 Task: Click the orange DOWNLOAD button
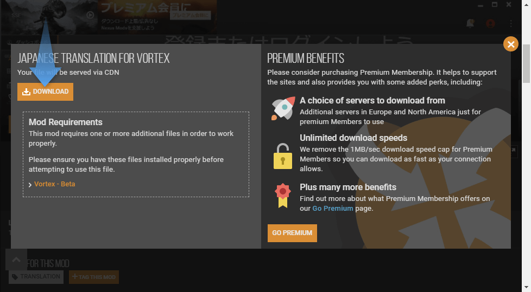point(45,92)
